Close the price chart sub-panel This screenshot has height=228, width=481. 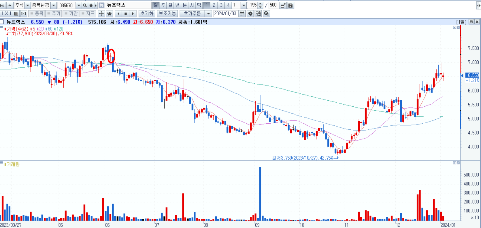pyautogui.click(x=458, y=27)
